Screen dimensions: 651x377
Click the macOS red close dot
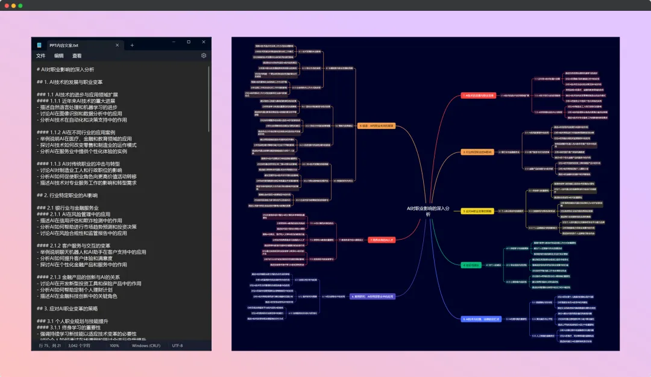[5, 5]
